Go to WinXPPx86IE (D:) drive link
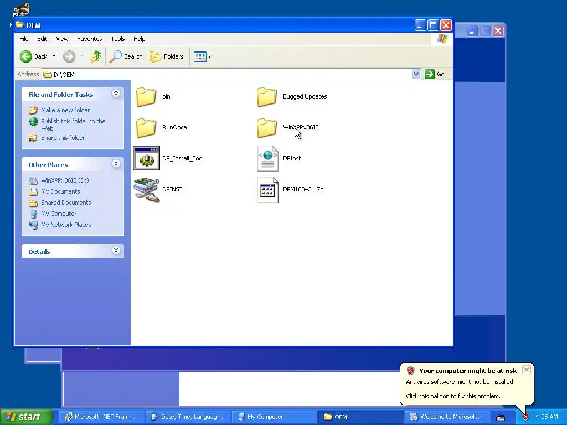The height and width of the screenshot is (425, 567). click(x=65, y=180)
